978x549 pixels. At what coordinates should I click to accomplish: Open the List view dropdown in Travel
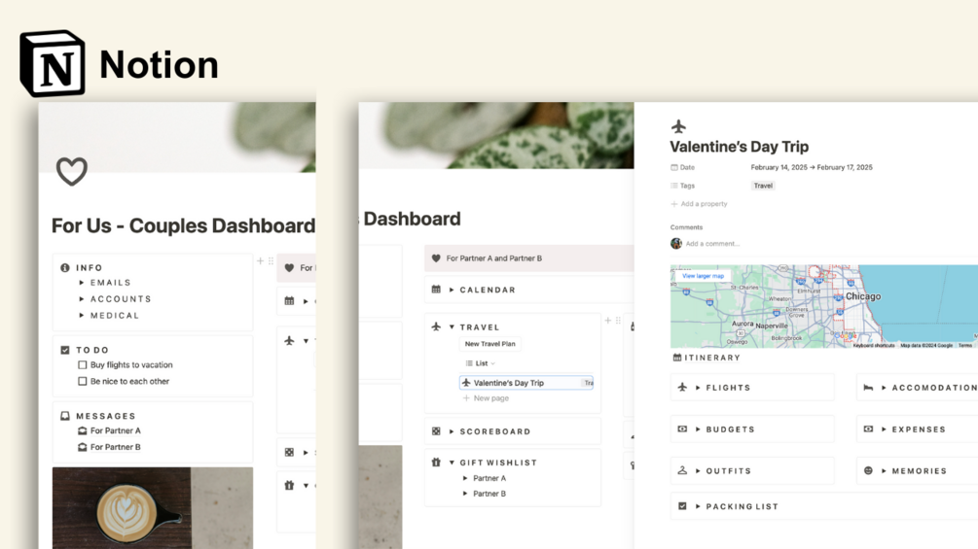point(481,362)
